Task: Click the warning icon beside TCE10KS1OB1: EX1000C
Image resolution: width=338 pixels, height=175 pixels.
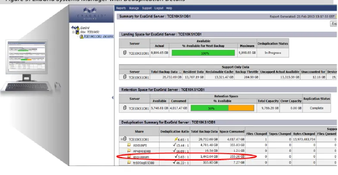Action: 81,37
